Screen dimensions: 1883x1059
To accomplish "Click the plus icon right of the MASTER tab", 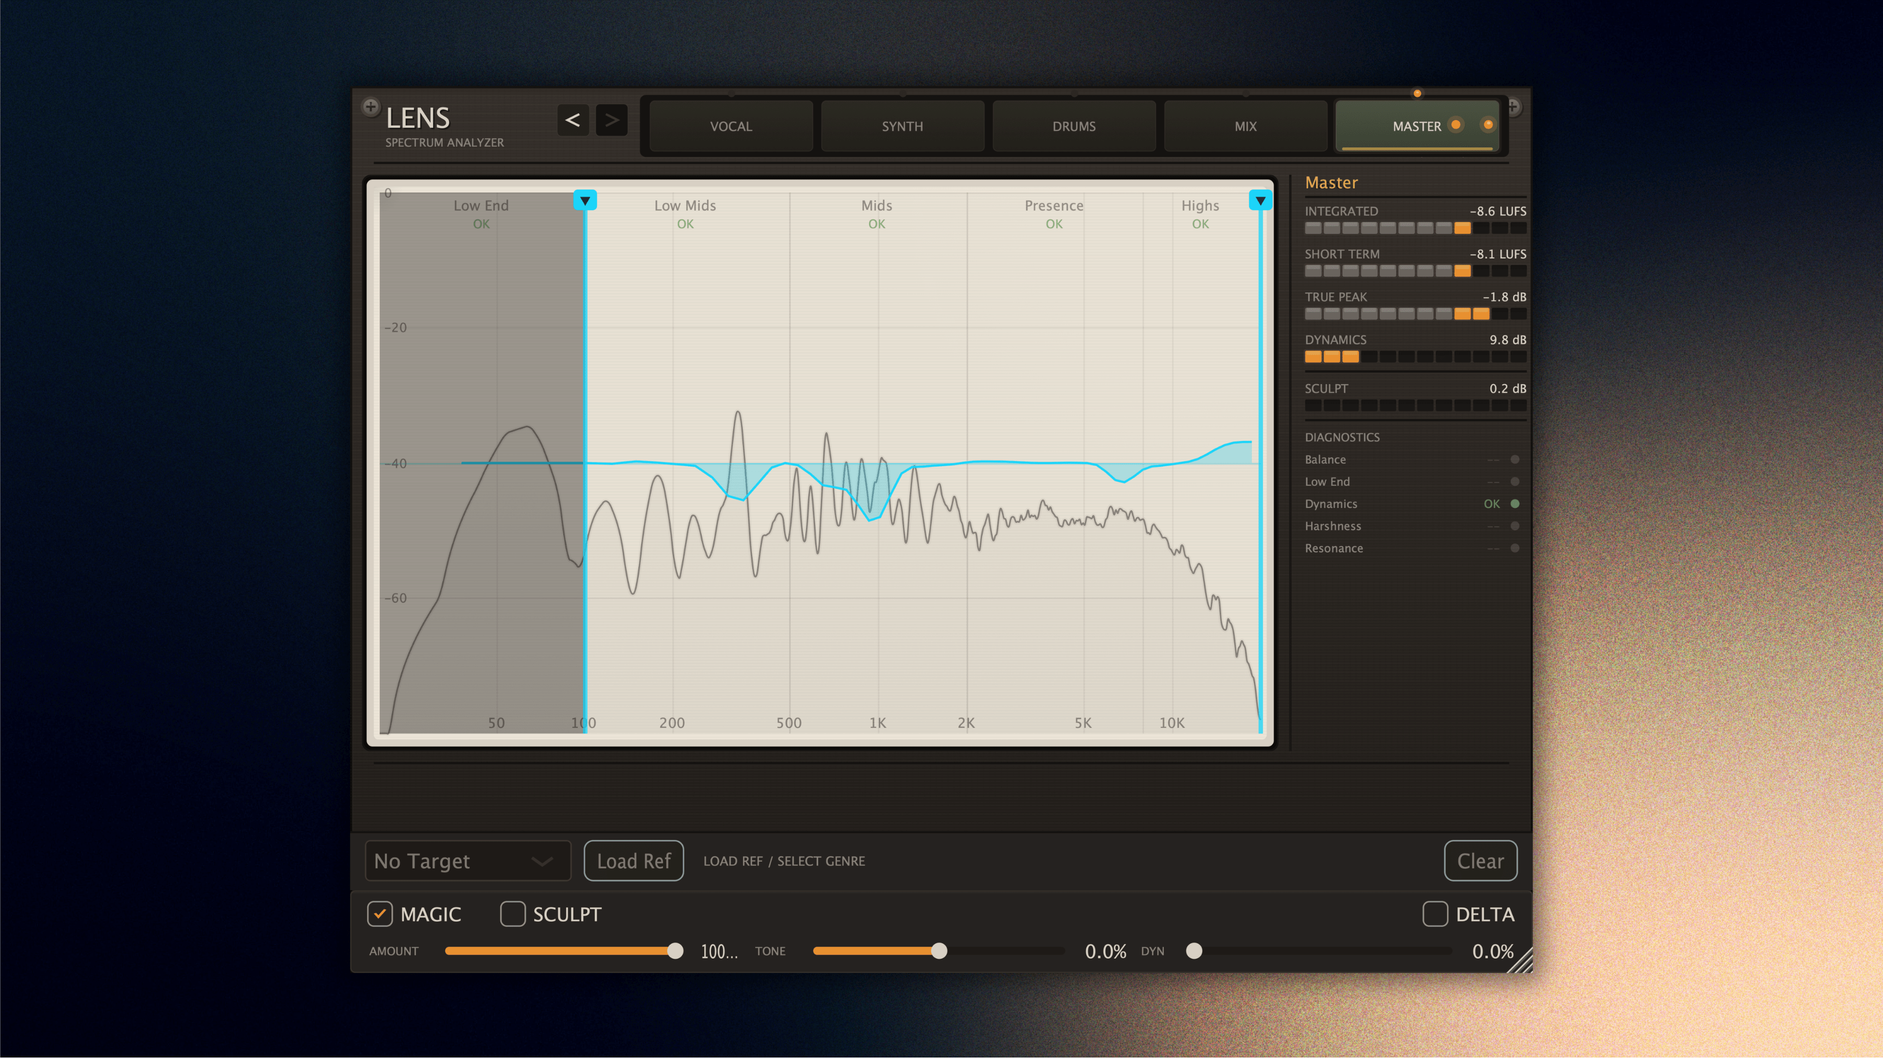I will click(x=1515, y=107).
